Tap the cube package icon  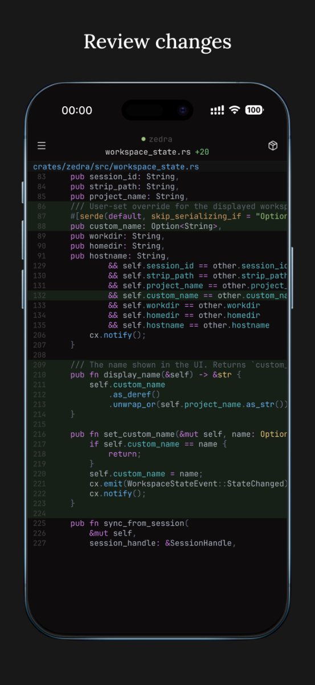[273, 146]
